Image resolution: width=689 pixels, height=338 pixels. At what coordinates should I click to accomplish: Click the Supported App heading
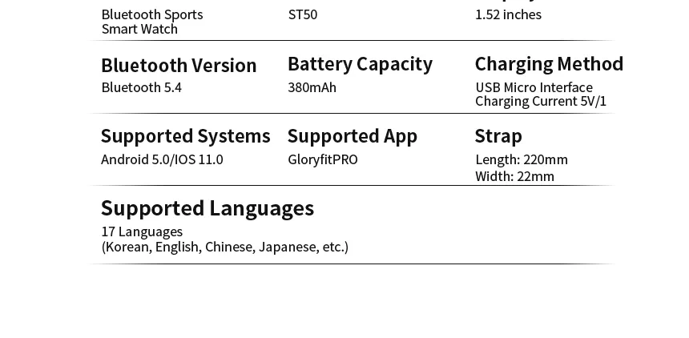[x=353, y=136]
